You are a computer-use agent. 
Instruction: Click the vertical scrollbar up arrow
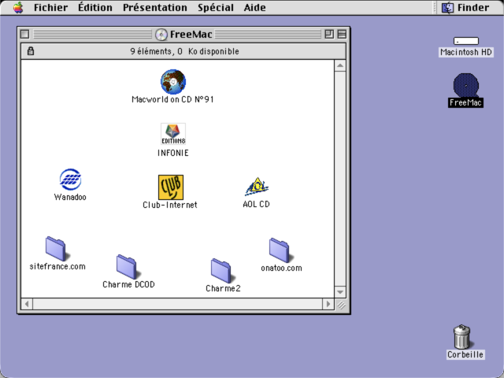pyautogui.click(x=340, y=66)
